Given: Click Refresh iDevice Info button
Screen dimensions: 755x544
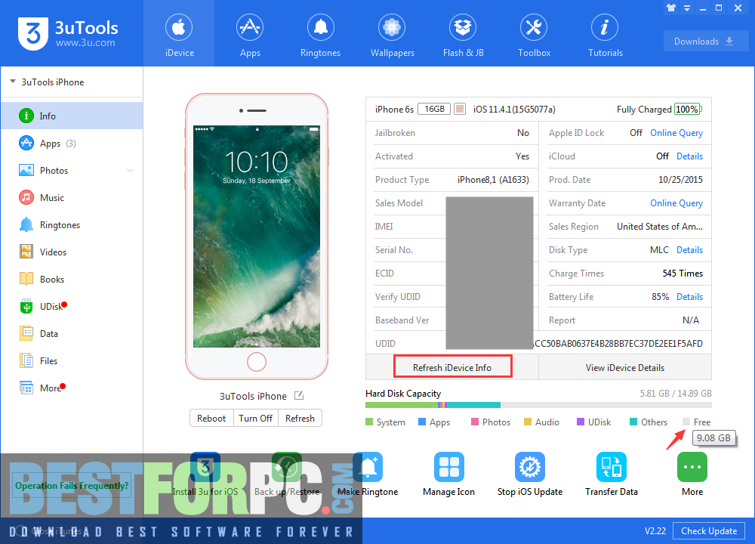Looking at the screenshot, I should pos(452,367).
